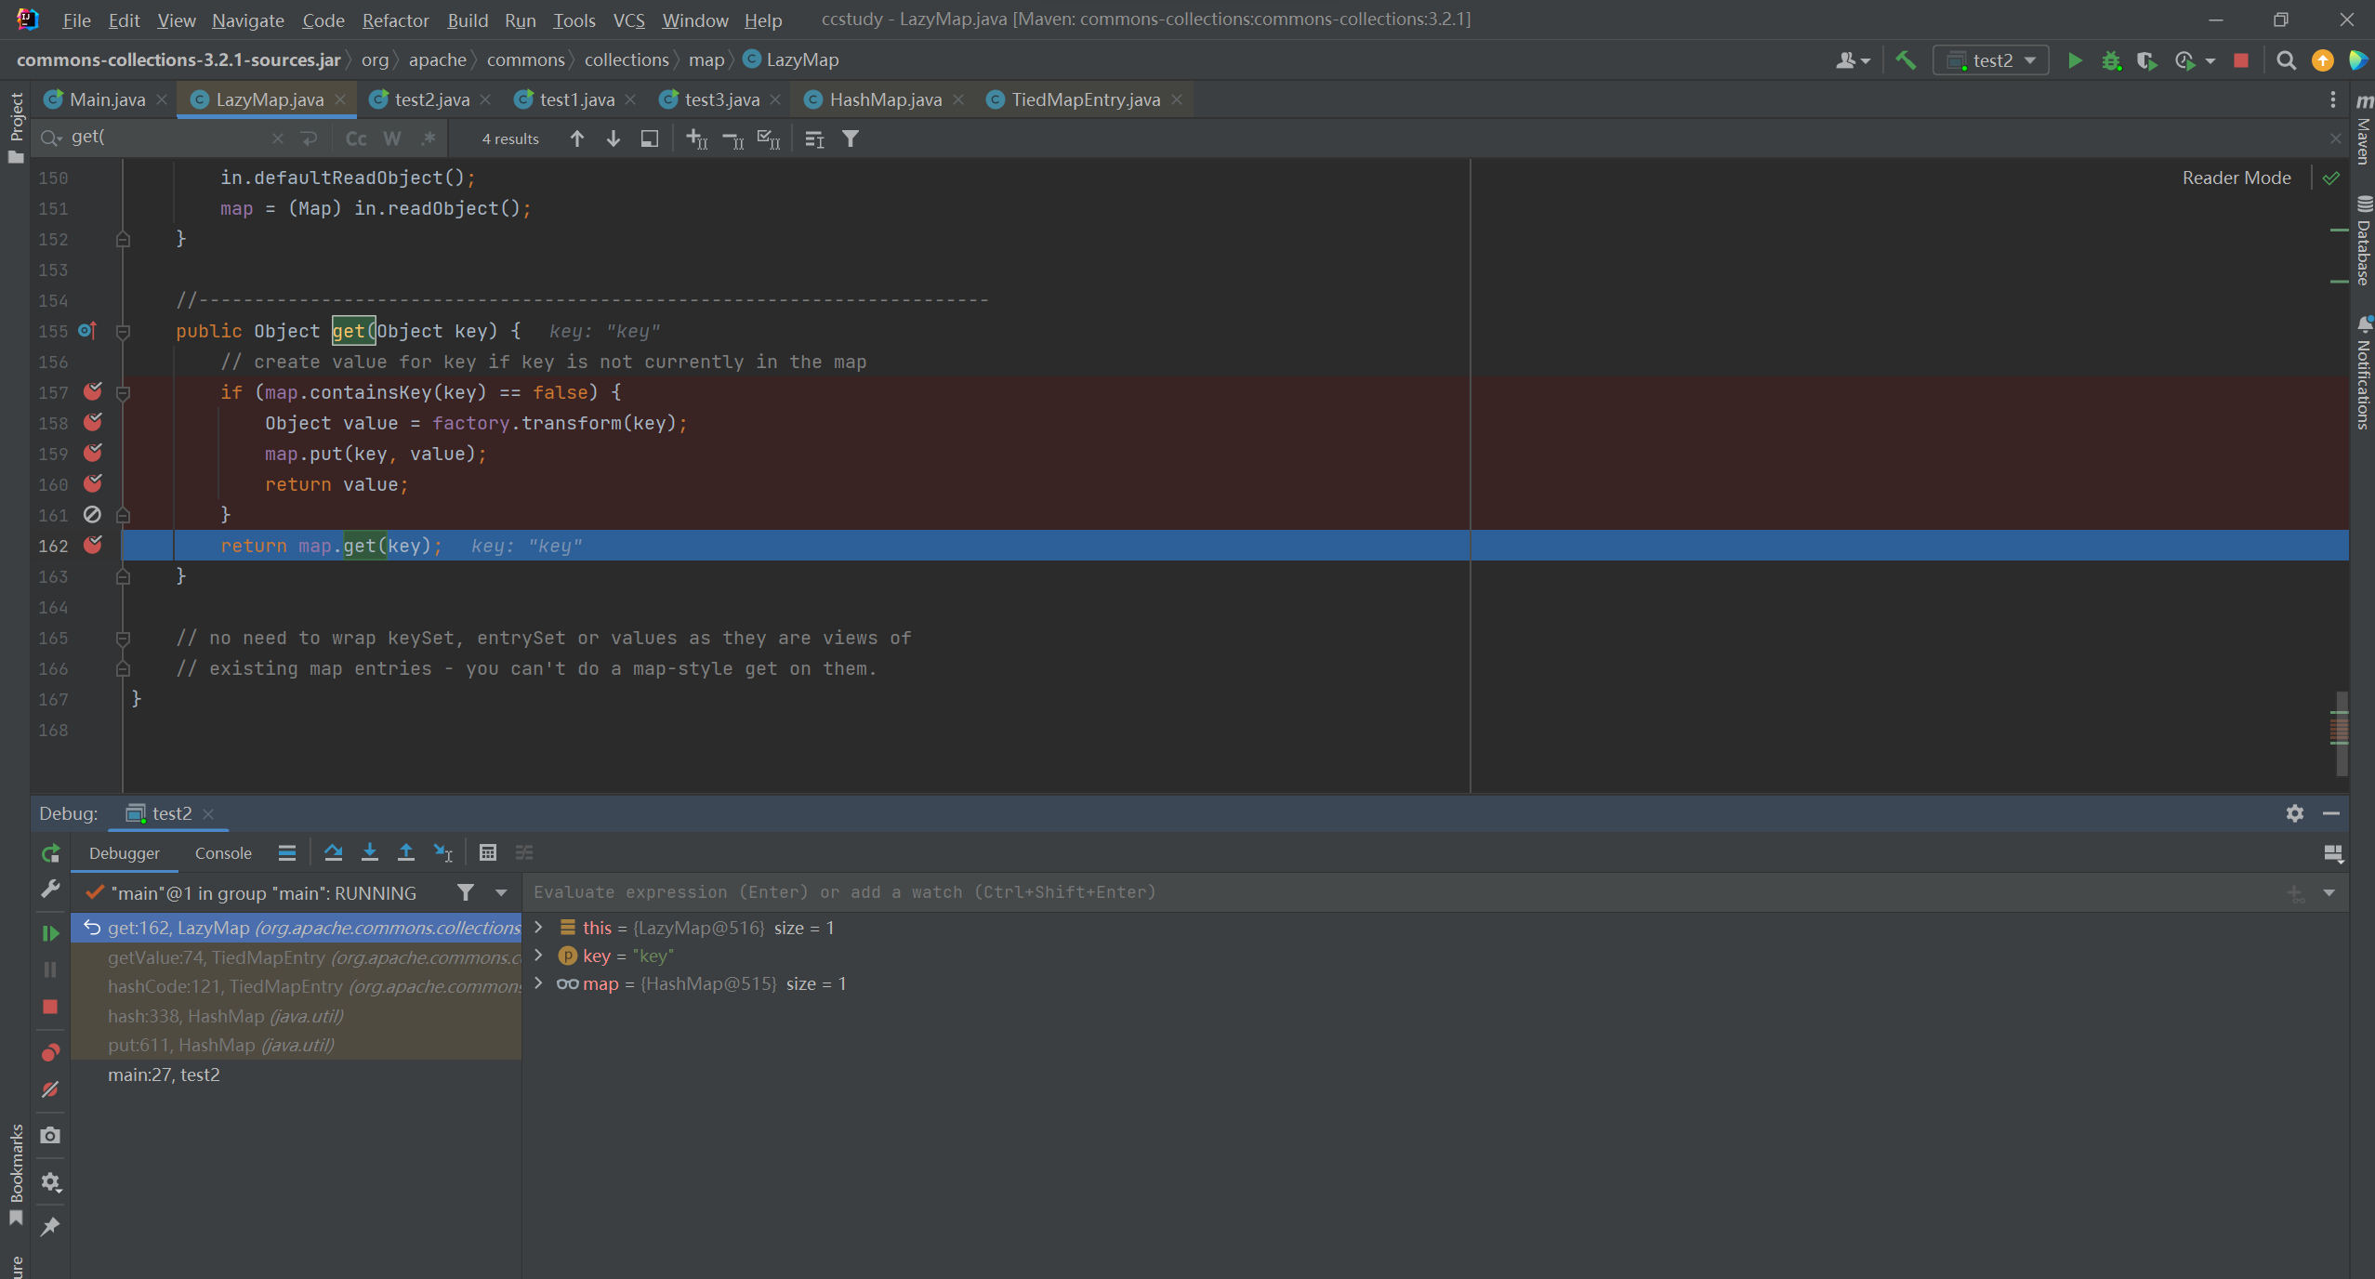Switch to Console debug tab
2375x1279 pixels.
(223, 852)
